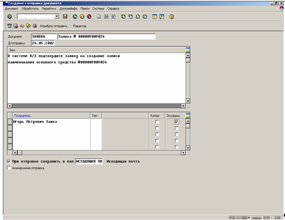
Task: Click the red Cancel icon
Action: click(x=89, y=17)
